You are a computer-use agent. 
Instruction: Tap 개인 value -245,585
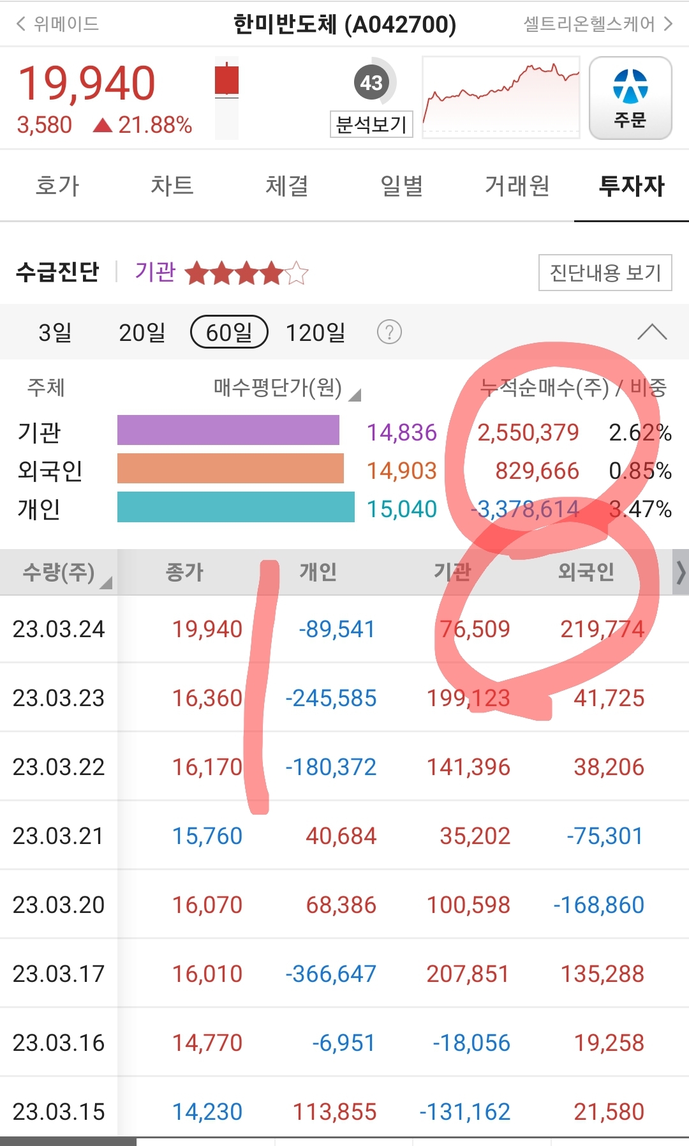(x=331, y=698)
